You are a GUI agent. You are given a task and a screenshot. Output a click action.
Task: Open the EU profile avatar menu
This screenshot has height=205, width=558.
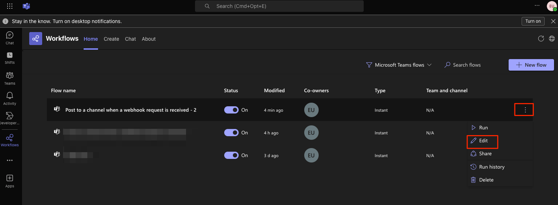[x=552, y=6]
